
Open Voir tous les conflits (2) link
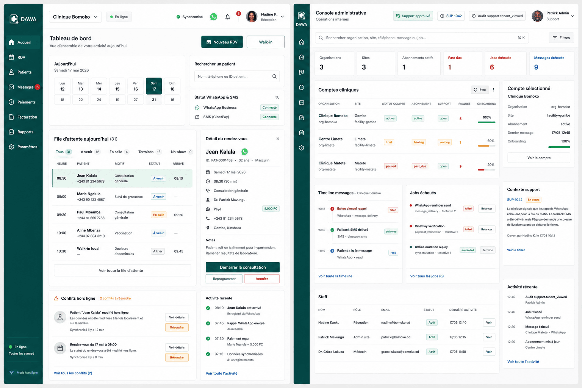click(73, 373)
